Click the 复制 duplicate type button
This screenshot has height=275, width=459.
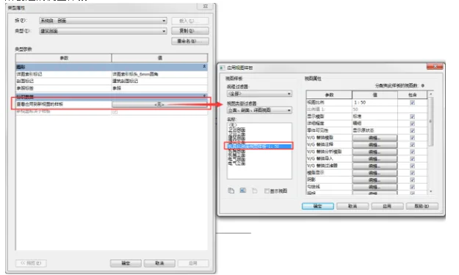[190, 31]
